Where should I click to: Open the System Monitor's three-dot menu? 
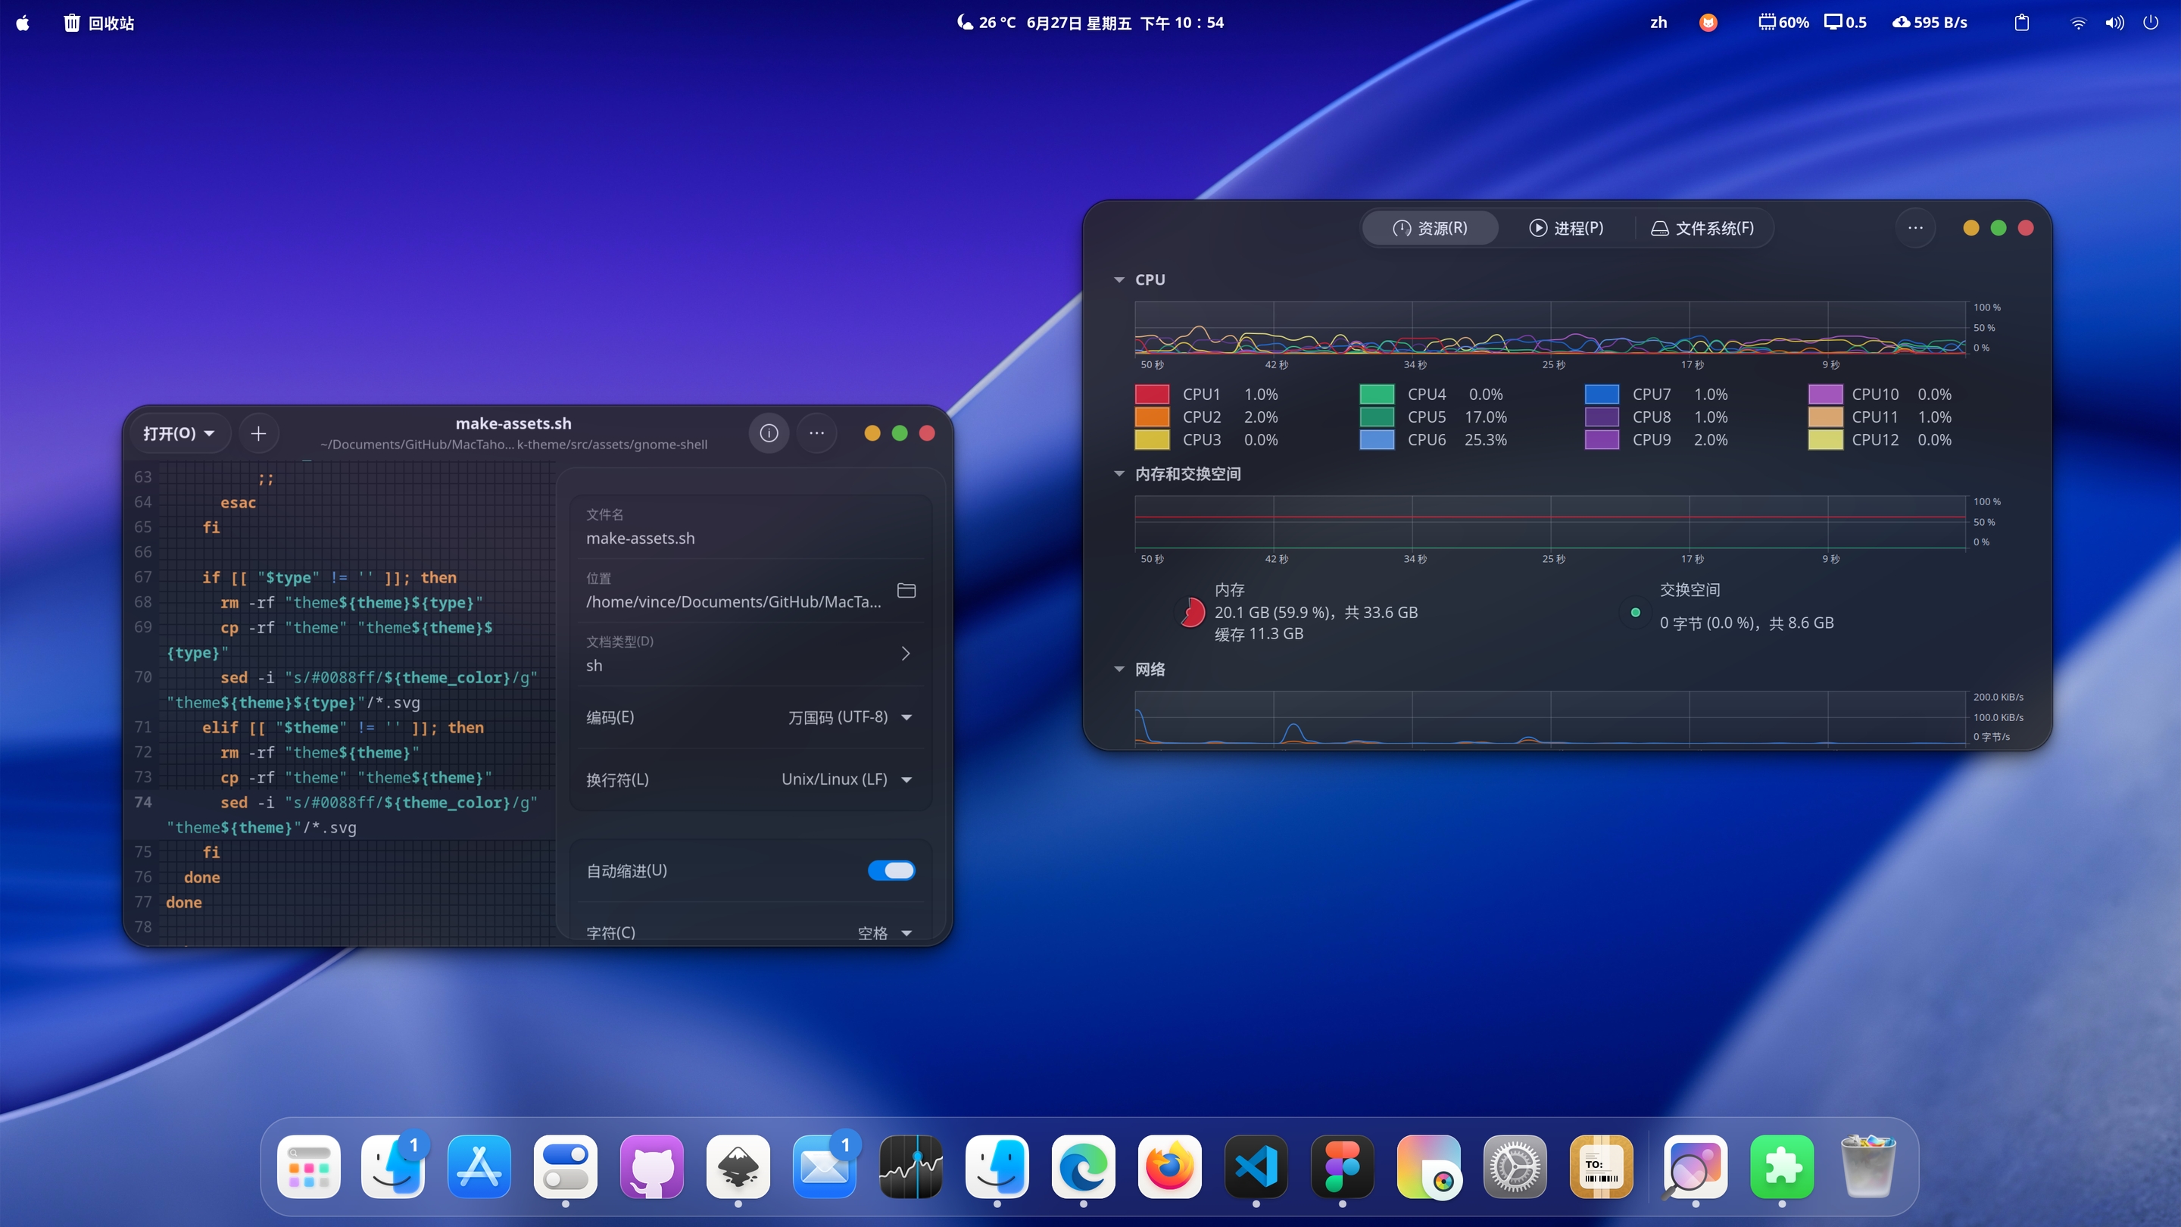[1916, 227]
